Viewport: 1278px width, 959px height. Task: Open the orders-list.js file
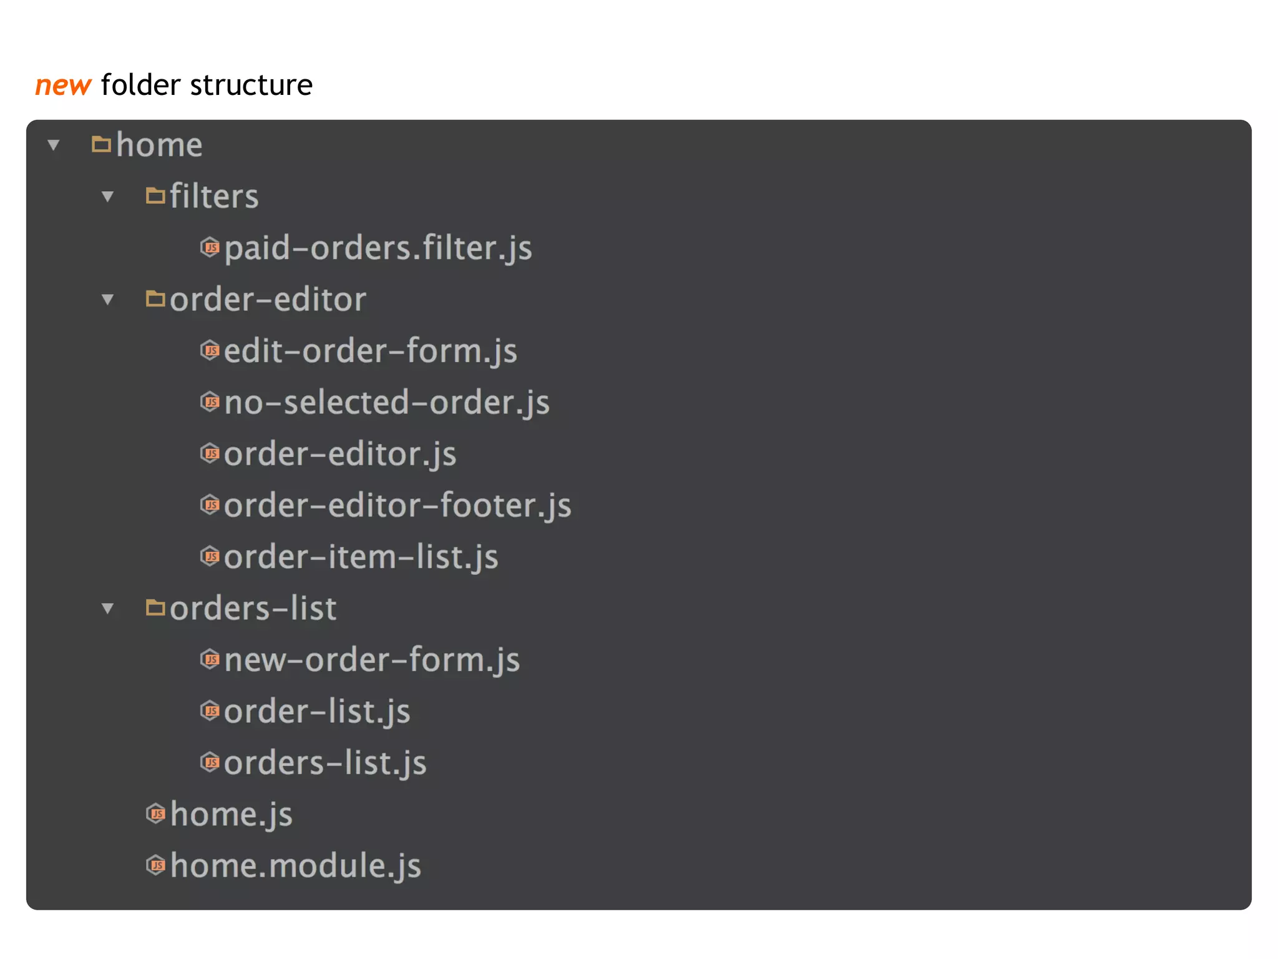[325, 763]
